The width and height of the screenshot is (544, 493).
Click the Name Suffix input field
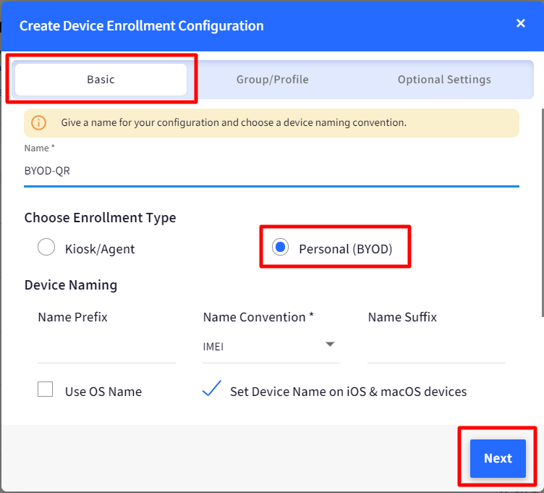pyautogui.click(x=436, y=348)
